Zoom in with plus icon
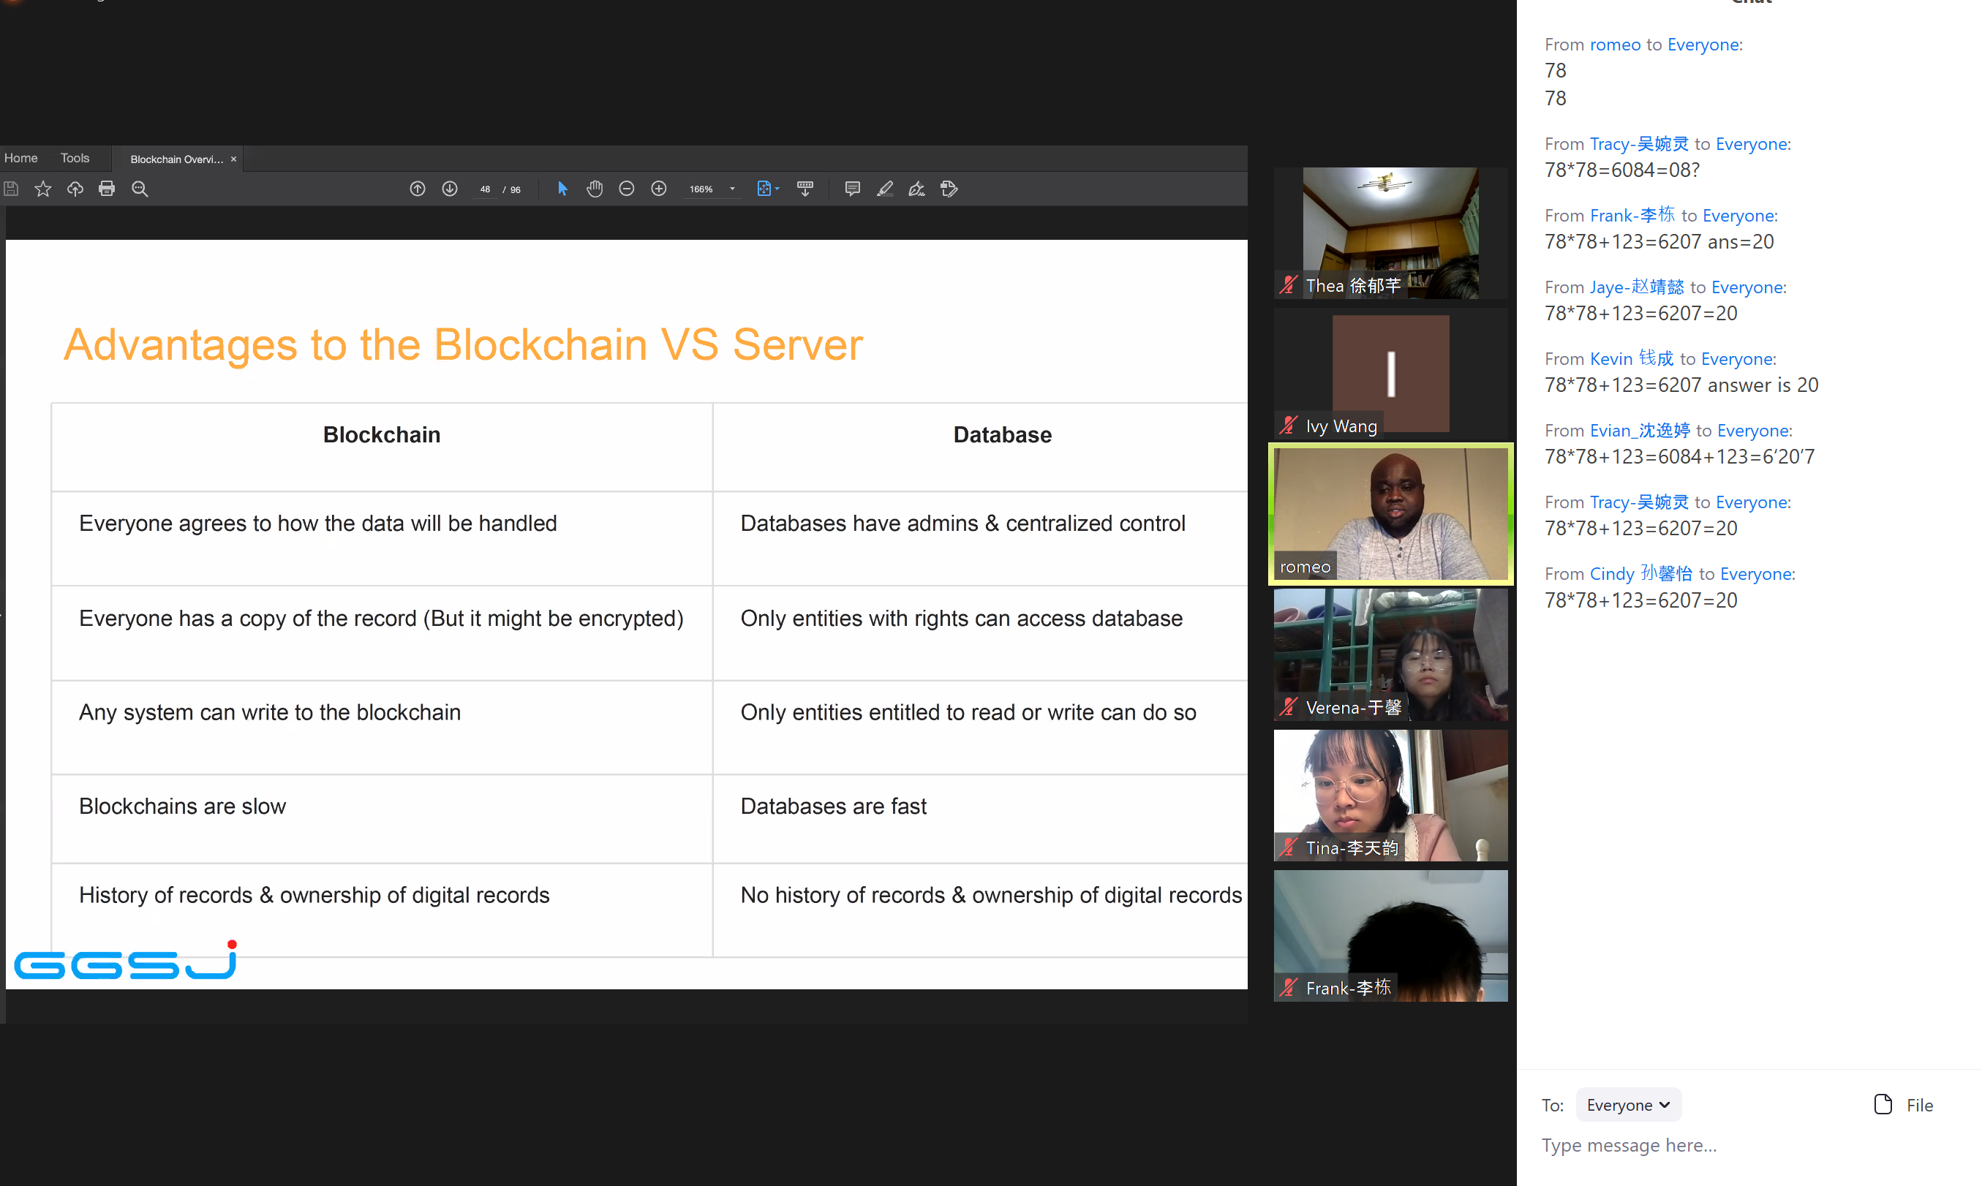 point(658,189)
